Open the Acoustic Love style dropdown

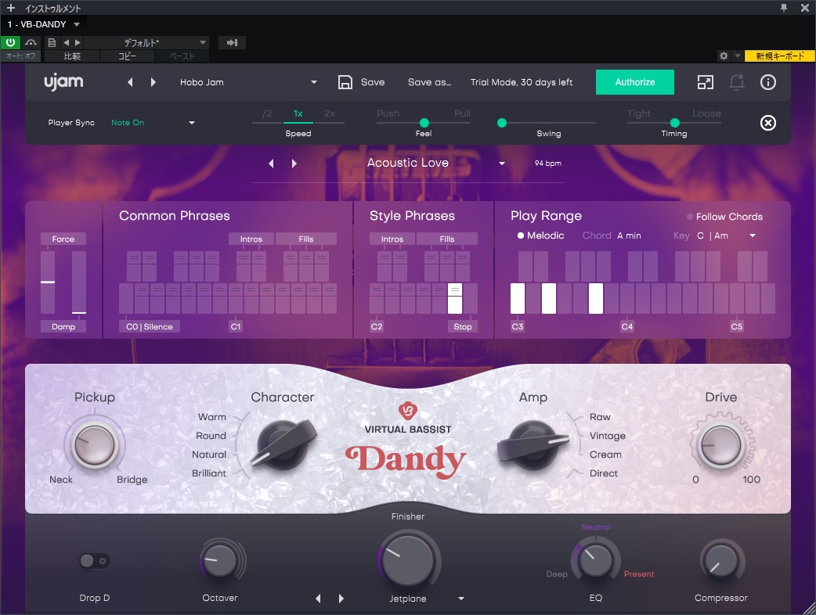[502, 164]
